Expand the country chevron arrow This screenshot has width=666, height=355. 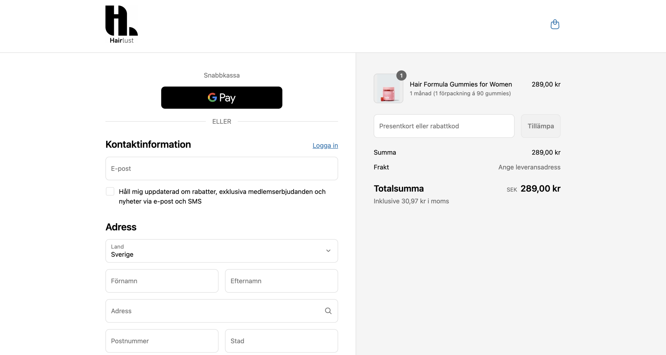point(328,251)
